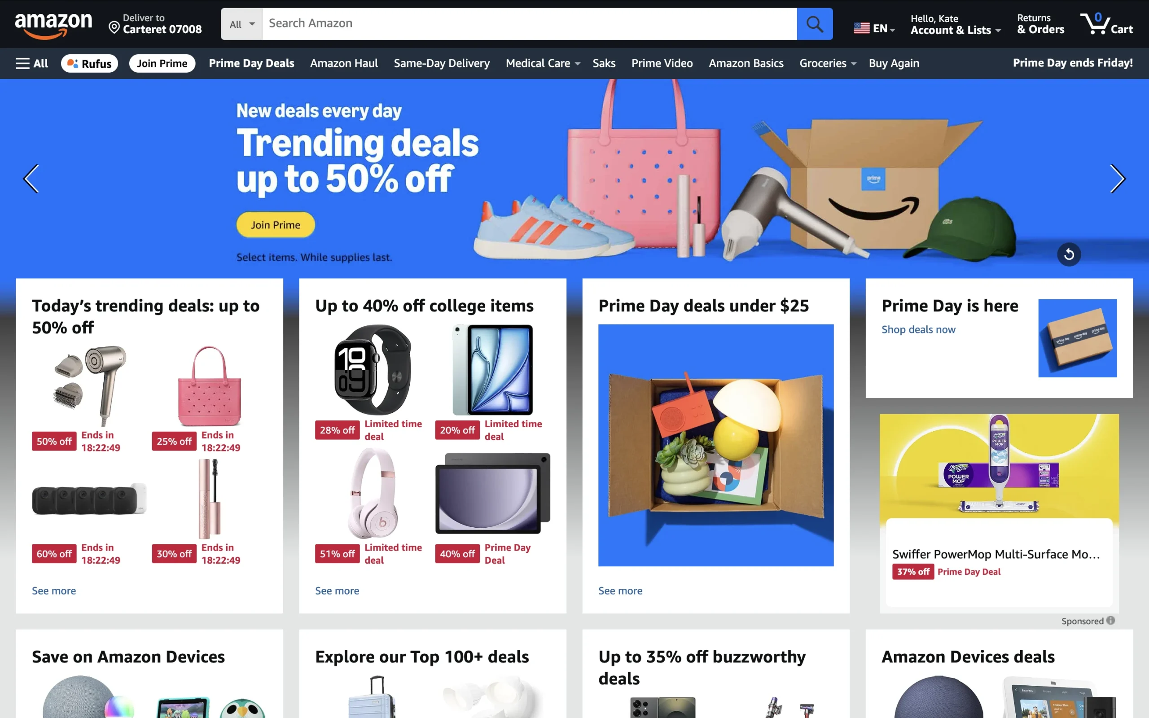This screenshot has width=1149, height=718.
Task: Click into the Search Amazon field
Action: pos(530,24)
